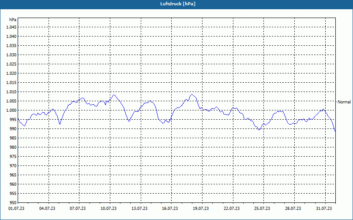
Task: Select the 10.07.23 date label
Action: [109, 209]
